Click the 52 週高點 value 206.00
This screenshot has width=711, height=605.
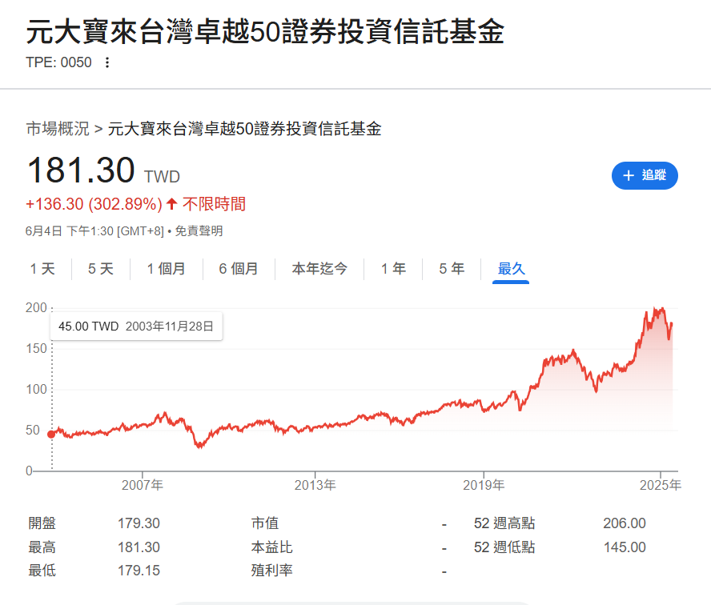(625, 523)
